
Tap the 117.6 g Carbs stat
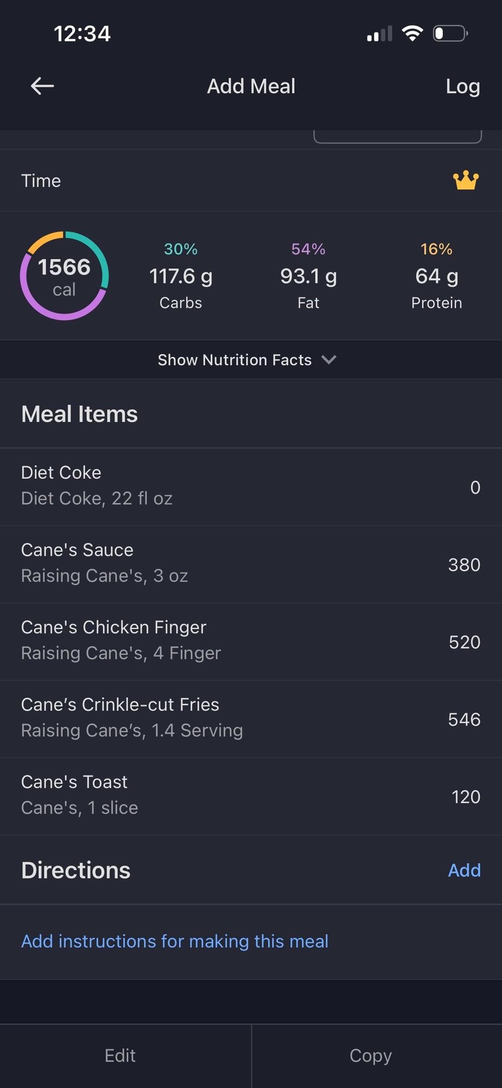pyautogui.click(x=181, y=276)
